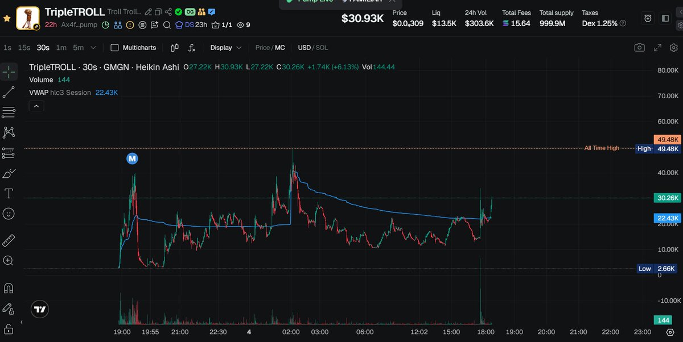This screenshot has width=683, height=342.
Task: Expand chart to fullscreen
Action: pyautogui.click(x=657, y=48)
